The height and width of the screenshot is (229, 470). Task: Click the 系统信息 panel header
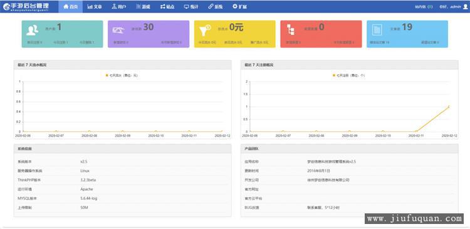click(122, 149)
